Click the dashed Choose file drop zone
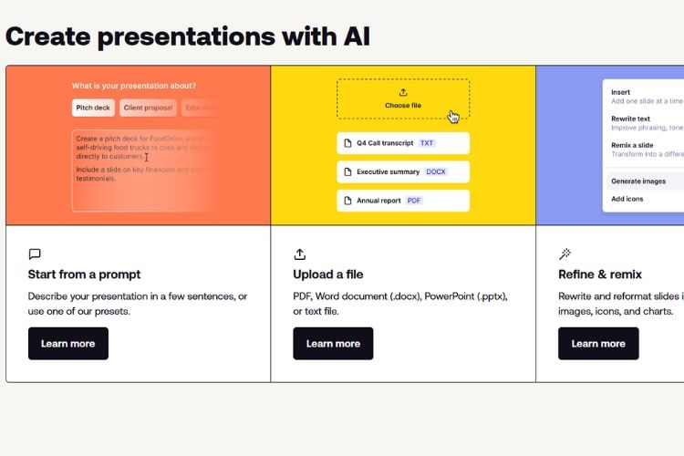The image size is (684, 456). click(x=403, y=98)
